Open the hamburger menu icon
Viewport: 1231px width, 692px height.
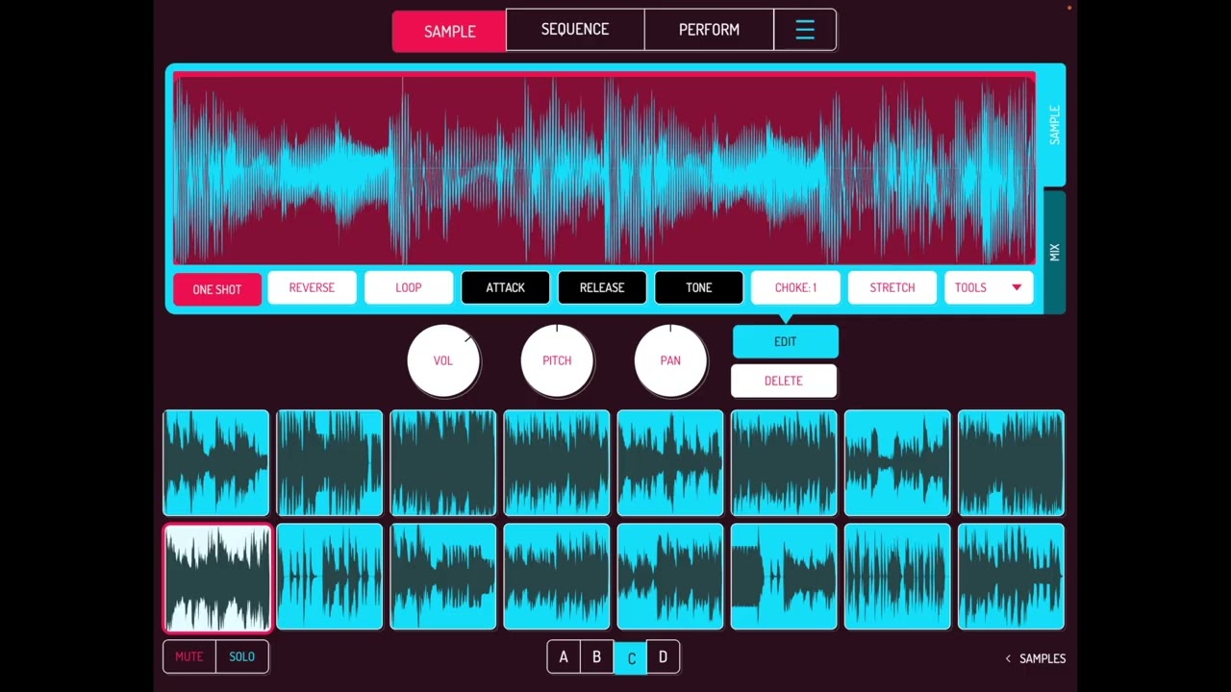coord(805,30)
